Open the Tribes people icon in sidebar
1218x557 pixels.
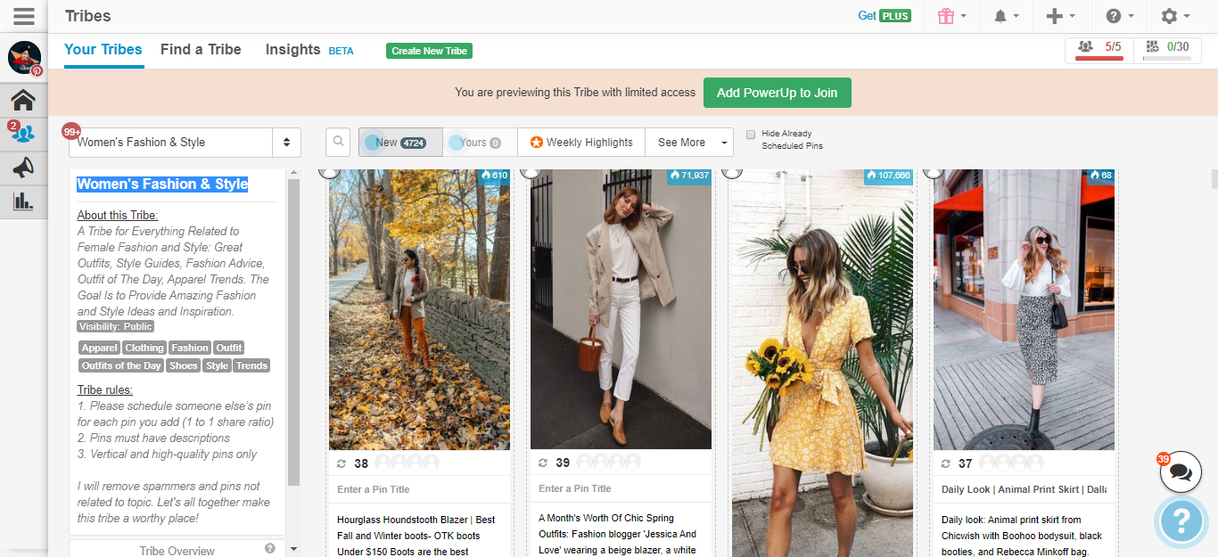(23, 134)
